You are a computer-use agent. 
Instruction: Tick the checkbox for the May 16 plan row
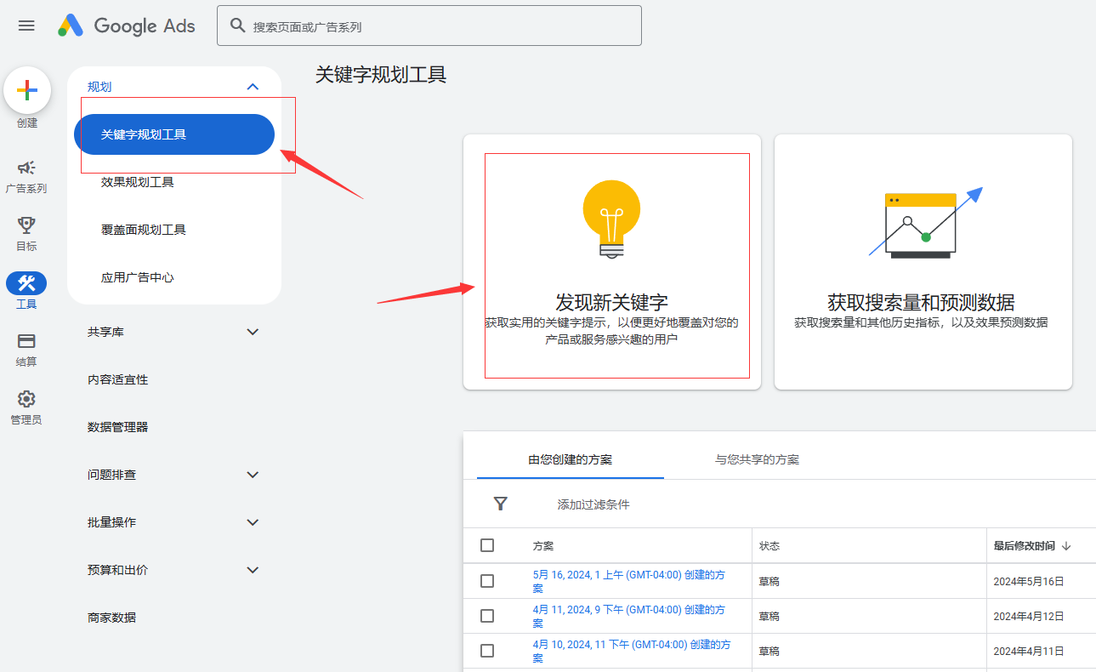[487, 581]
